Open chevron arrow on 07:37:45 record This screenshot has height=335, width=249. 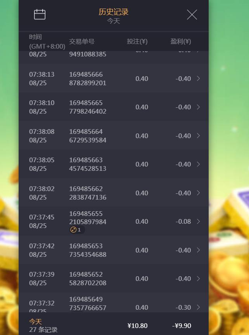pyautogui.click(x=198, y=221)
